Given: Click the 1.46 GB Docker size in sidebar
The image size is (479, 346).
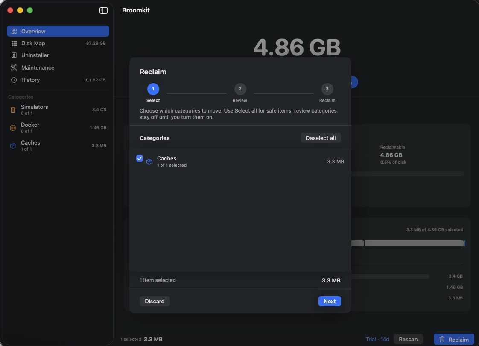Looking at the screenshot, I should coord(98,128).
